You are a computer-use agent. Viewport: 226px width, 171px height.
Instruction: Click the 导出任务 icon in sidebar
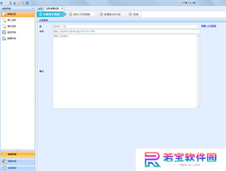pos(4,26)
